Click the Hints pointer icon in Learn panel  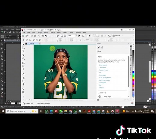(x=99, y=48)
